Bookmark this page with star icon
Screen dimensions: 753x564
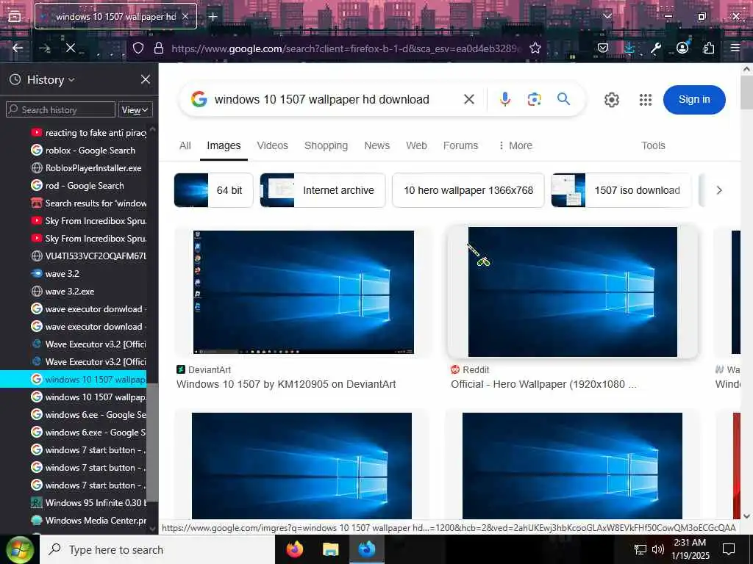click(535, 48)
